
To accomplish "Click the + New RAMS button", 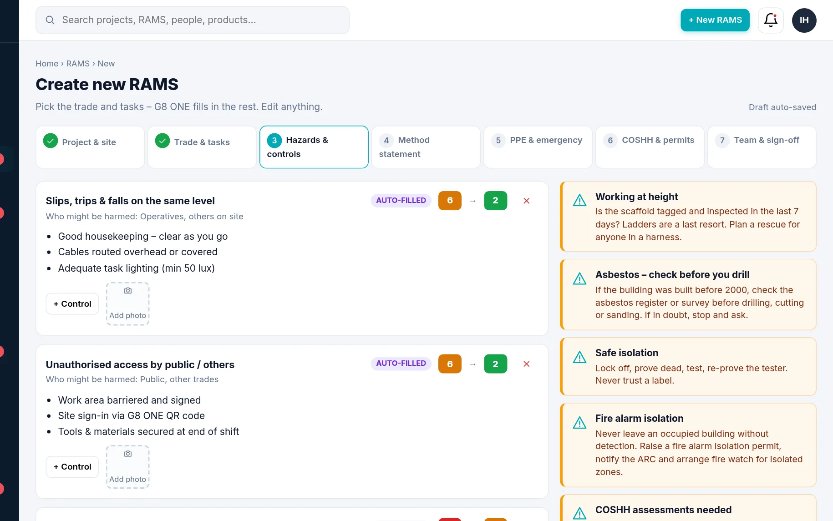I will coord(715,20).
